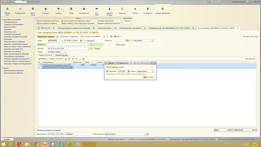This screenshot has width=261, height=147.
Task: Open the Отчеты section
Action: tap(135, 11)
